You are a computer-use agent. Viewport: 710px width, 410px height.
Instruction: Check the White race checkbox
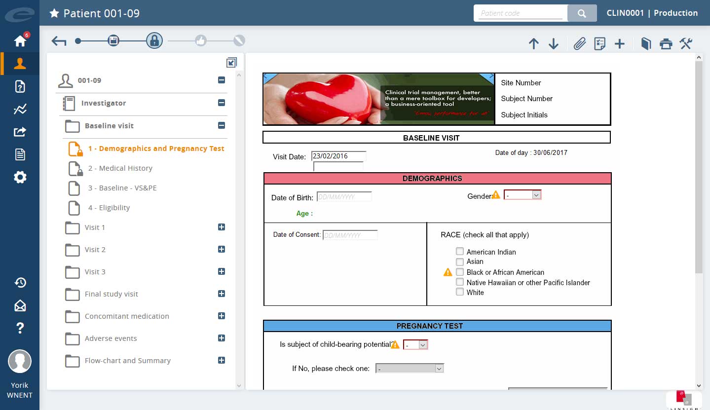point(460,292)
